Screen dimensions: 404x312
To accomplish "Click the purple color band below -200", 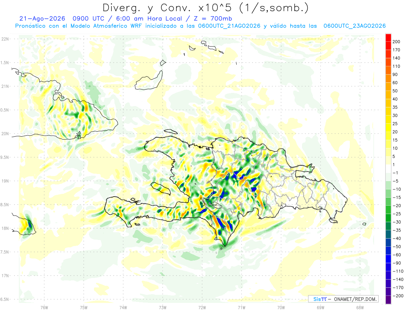I will click(388, 300).
